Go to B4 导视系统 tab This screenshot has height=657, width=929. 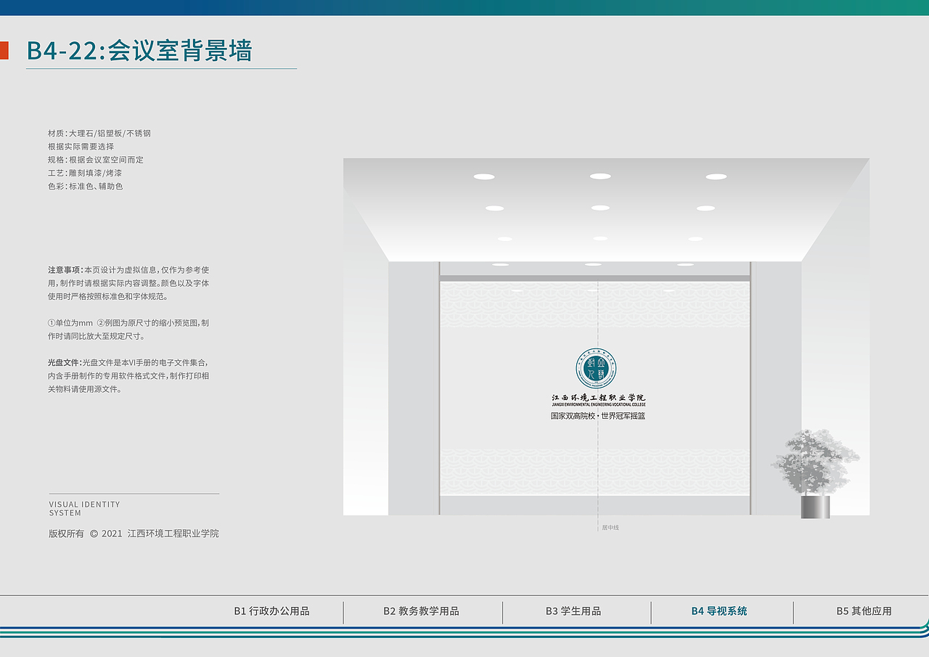pyautogui.click(x=719, y=611)
